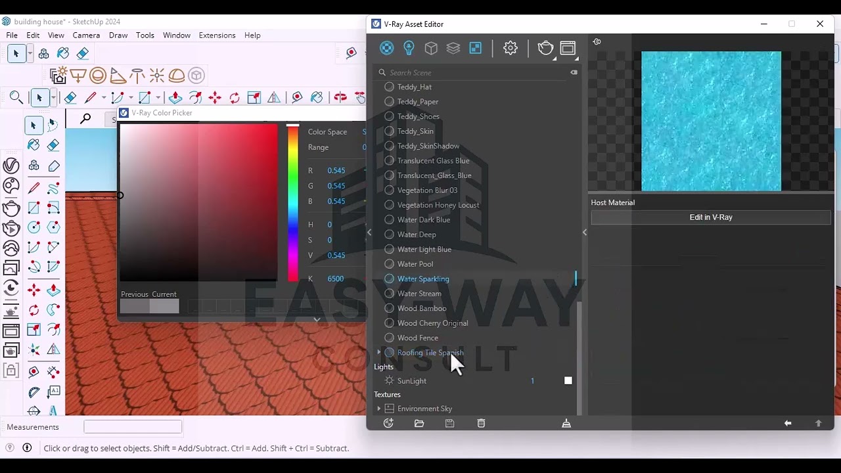Select the Paint Bucket tool in top toolbar
Image resolution: width=841 pixels, height=473 pixels.
(x=63, y=54)
